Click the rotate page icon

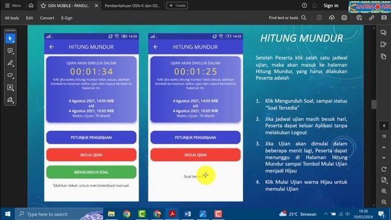[x=384, y=169]
